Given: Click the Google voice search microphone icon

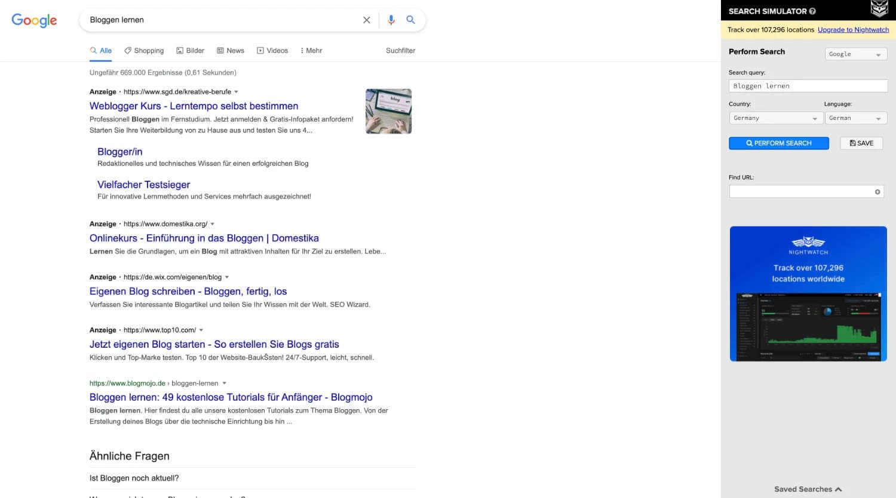Looking at the screenshot, I should point(391,20).
